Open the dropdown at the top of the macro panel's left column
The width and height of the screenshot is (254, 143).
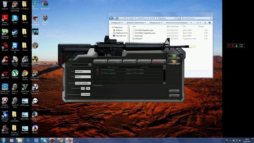(x=79, y=65)
